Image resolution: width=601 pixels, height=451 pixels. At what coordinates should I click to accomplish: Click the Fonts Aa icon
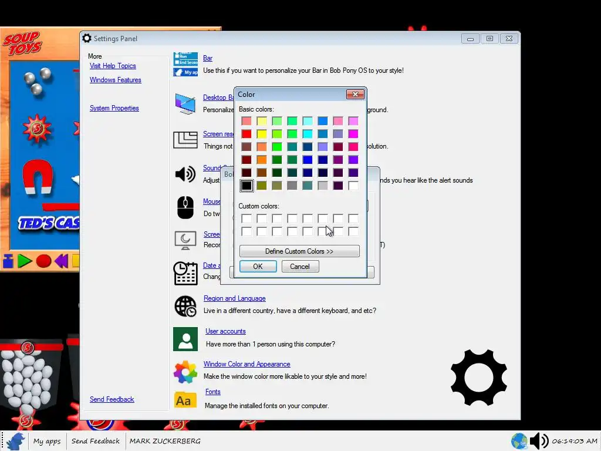coord(185,400)
